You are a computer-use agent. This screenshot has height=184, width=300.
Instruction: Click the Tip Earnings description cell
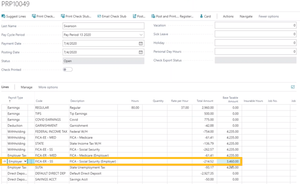click(x=94, y=114)
